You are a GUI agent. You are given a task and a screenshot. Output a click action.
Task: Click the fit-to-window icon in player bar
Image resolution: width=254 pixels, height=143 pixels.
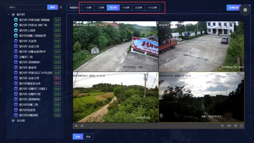pos(235,126)
